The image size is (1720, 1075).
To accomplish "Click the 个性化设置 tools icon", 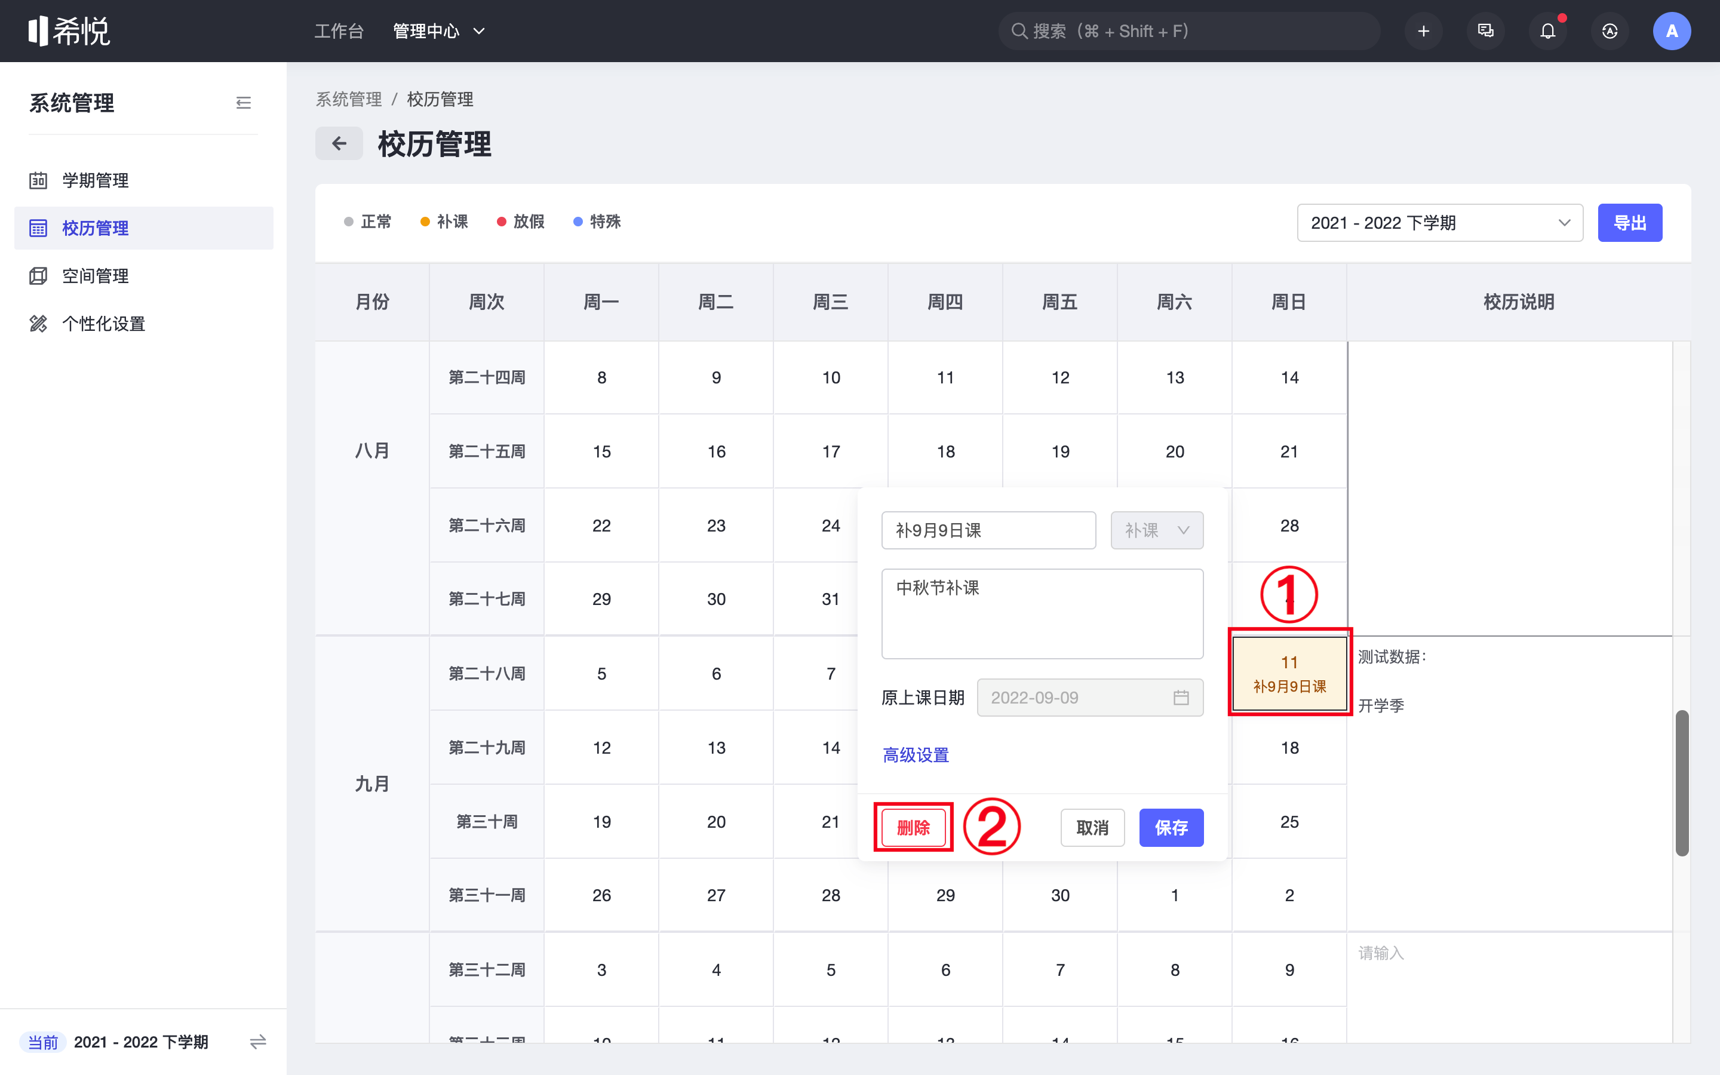I will [38, 324].
